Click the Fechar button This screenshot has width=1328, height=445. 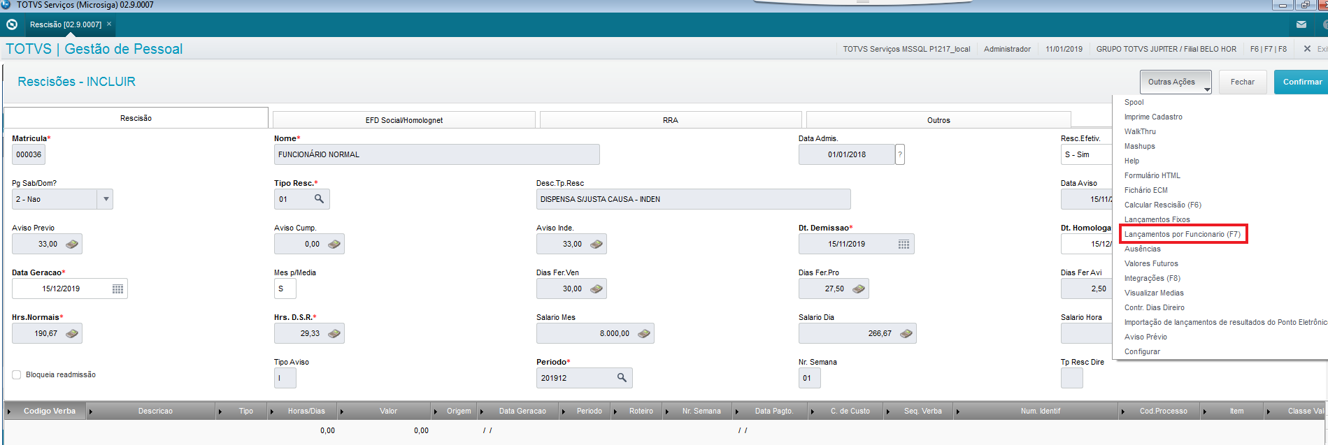1243,82
